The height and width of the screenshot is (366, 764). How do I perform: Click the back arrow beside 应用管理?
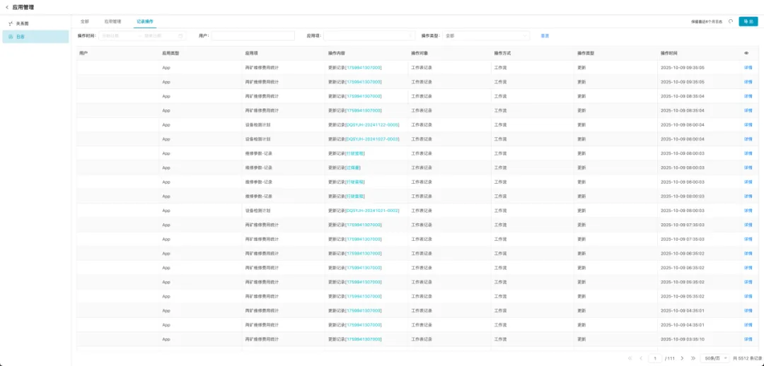(x=6, y=7)
